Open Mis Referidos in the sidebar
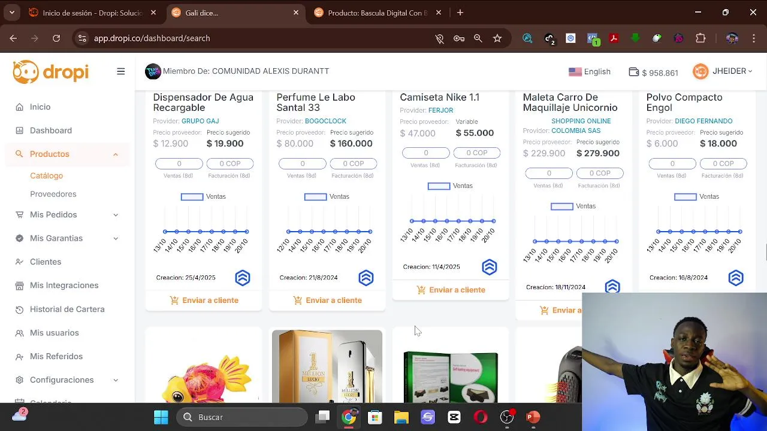The height and width of the screenshot is (431, 767). 56,356
